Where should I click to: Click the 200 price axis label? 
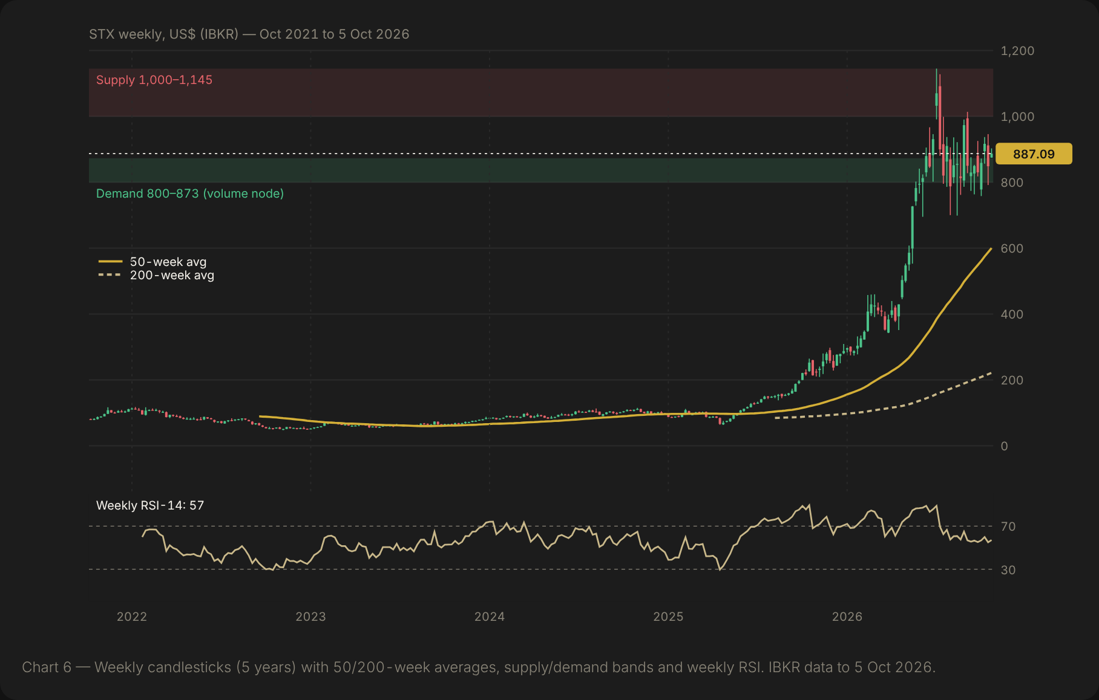click(x=1012, y=380)
